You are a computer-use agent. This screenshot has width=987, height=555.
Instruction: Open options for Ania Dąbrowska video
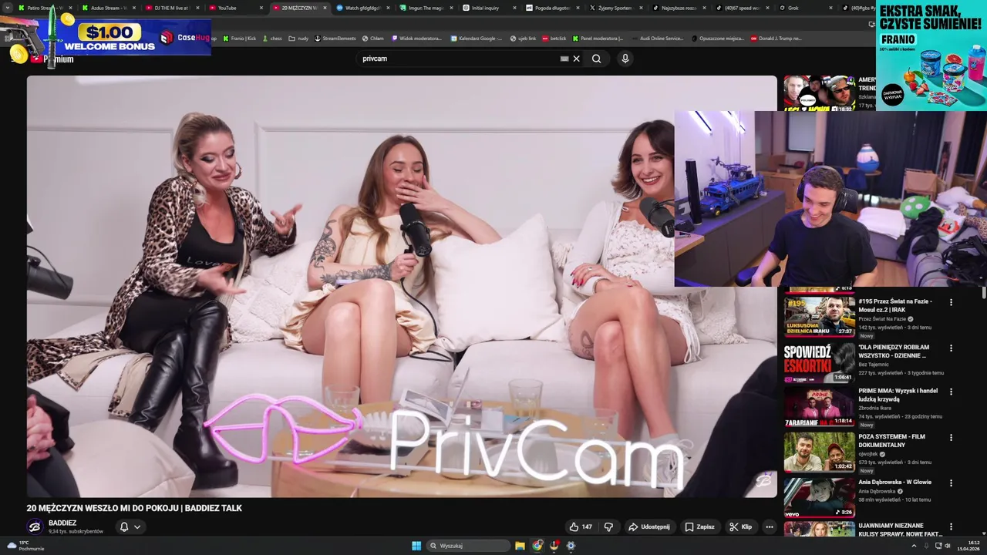coord(951,483)
